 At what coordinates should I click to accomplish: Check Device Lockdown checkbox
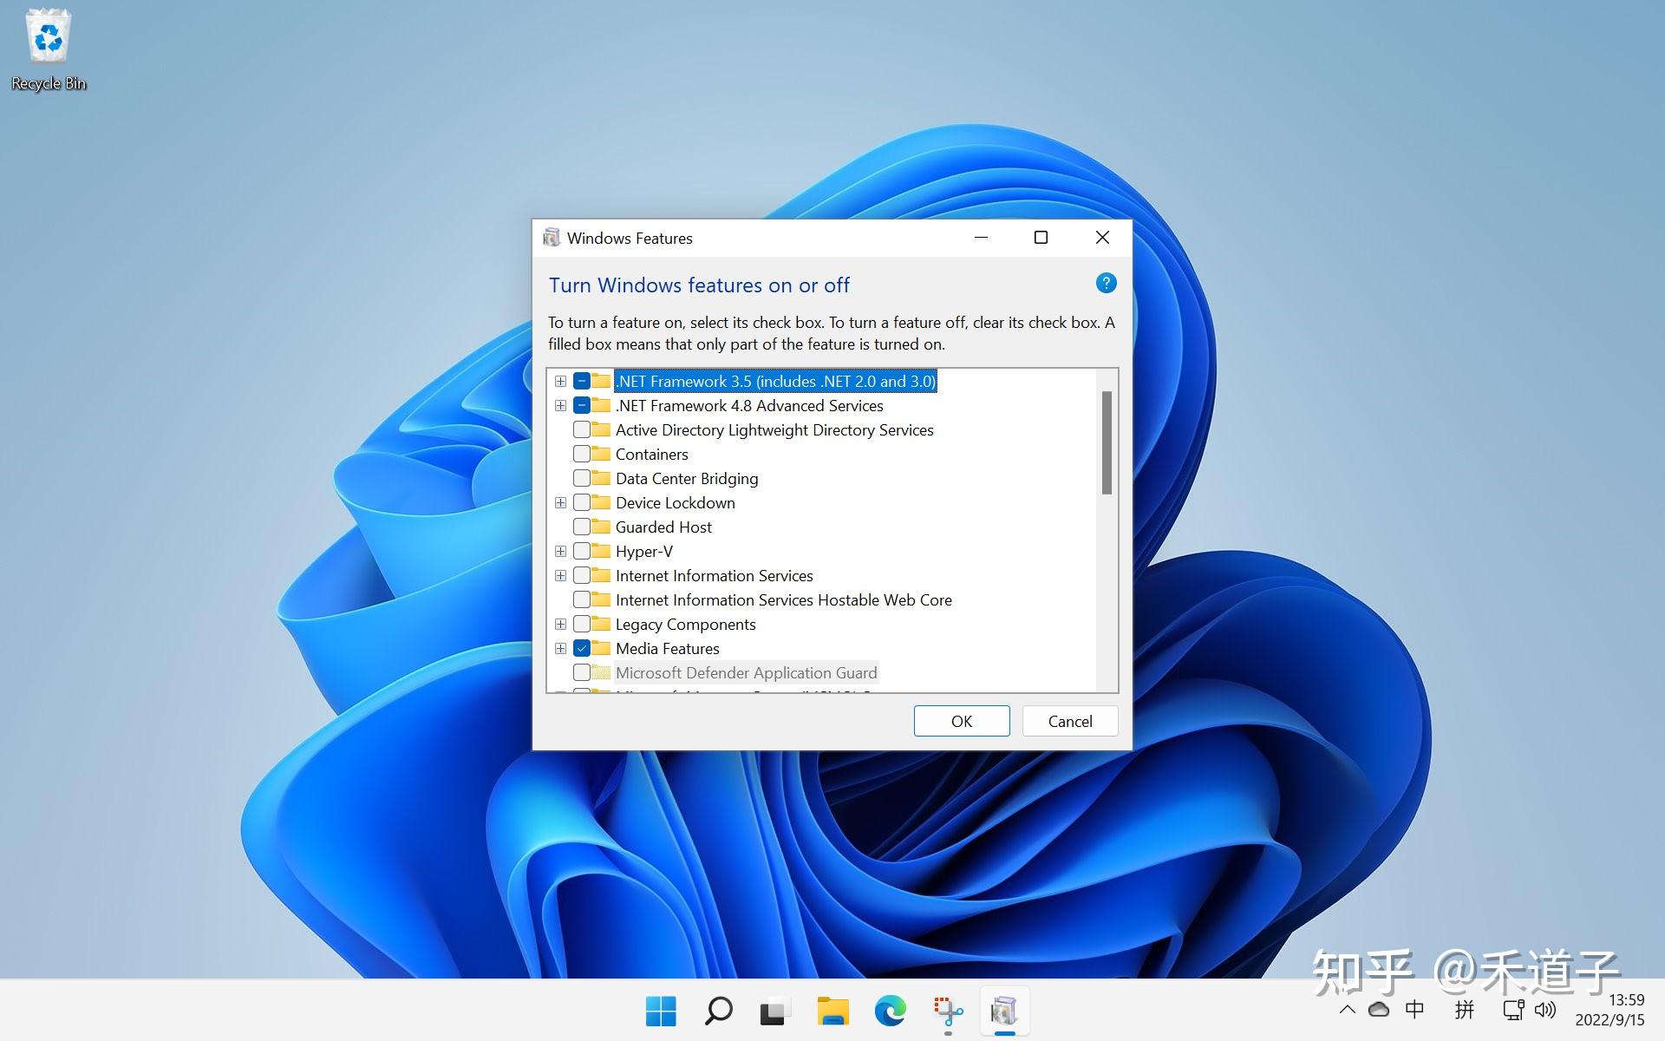coord(582,502)
